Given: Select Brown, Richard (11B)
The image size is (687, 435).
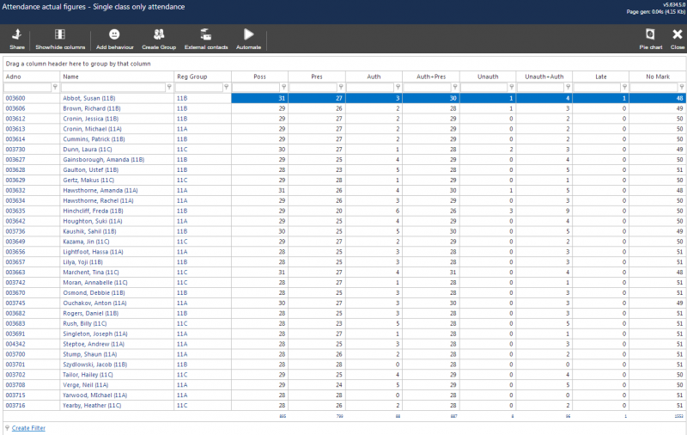Looking at the screenshot, I should 92,108.
